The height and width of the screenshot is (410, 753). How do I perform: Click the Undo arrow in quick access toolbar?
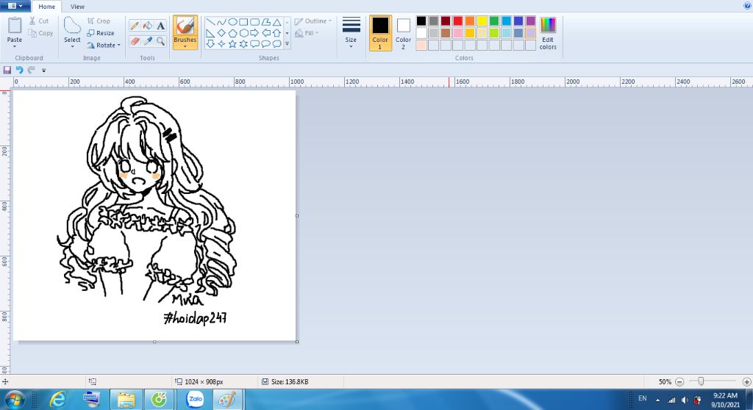(x=19, y=70)
